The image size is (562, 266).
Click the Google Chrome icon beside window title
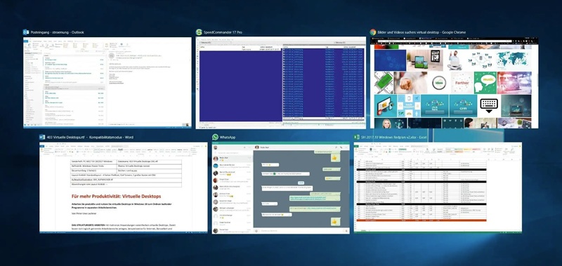(373, 32)
